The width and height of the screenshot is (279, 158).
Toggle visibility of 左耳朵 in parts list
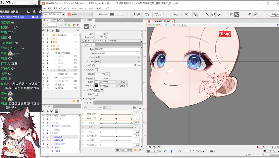(x=44, y=85)
